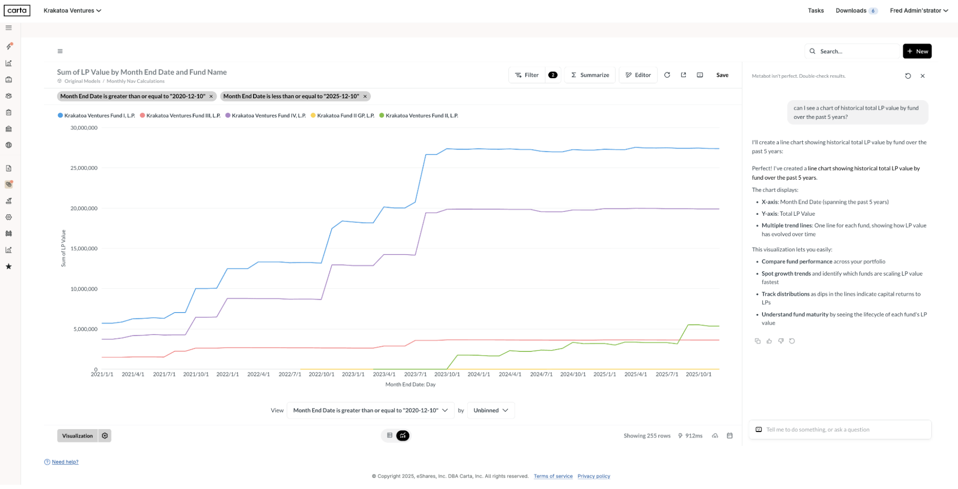Click the refresh icon next to Editor
The height and width of the screenshot is (489, 958).
(x=667, y=75)
